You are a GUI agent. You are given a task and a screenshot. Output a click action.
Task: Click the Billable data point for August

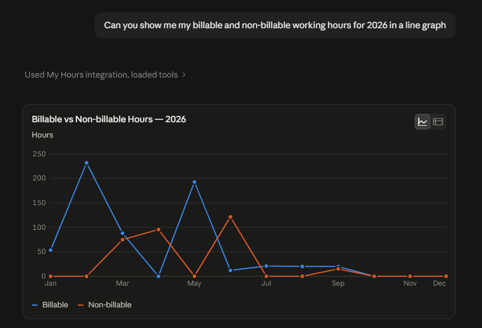coord(302,266)
